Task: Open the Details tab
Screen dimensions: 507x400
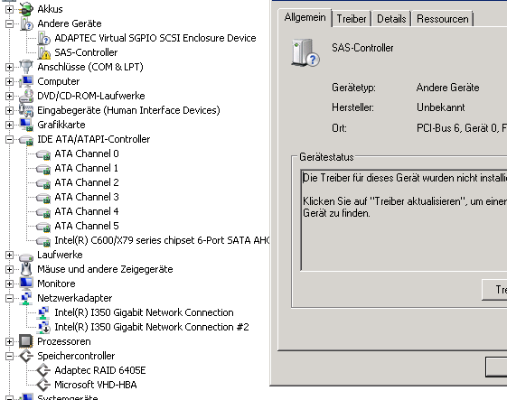Action: [x=391, y=19]
